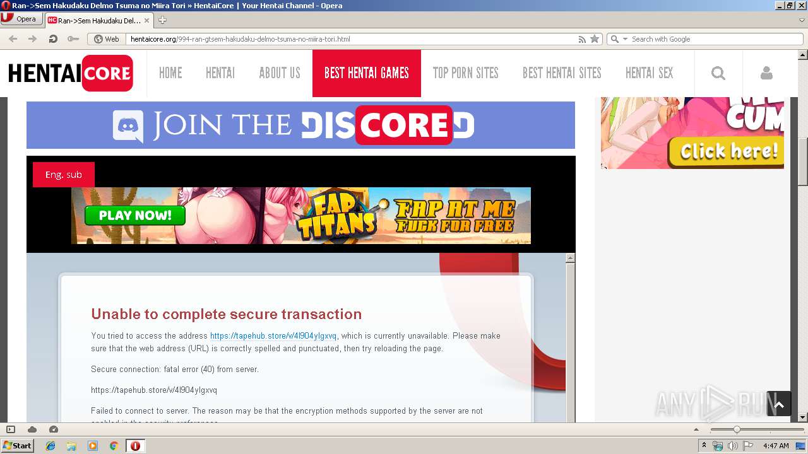Launch Google Chrome from taskbar
The height and width of the screenshot is (454, 808).
(x=114, y=446)
